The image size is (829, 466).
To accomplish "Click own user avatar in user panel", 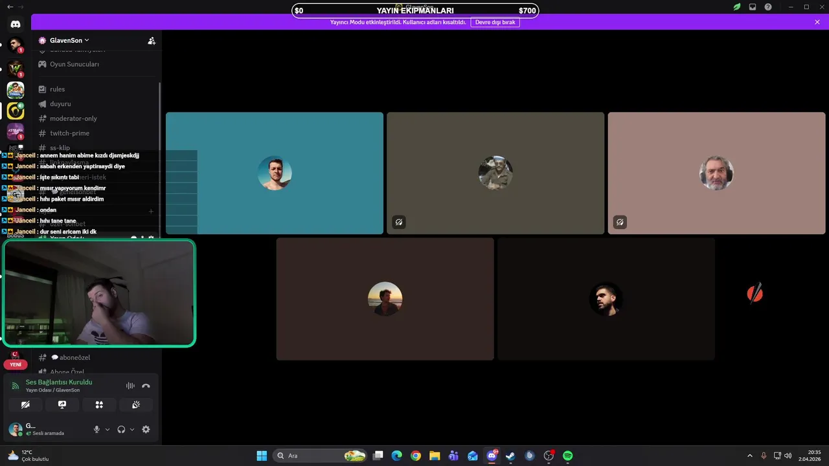I will click(15, 429).
